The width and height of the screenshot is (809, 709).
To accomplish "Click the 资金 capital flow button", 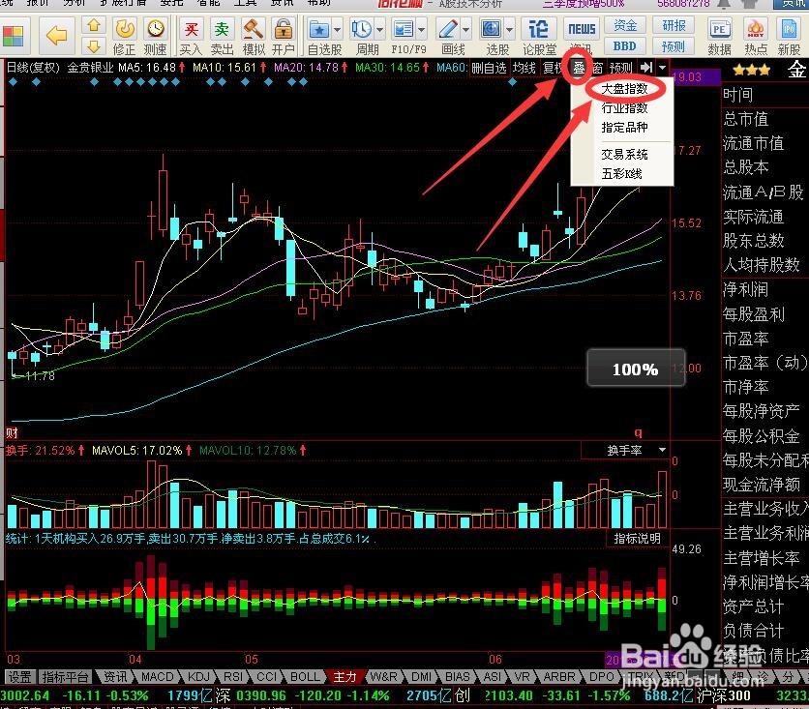I will tap(625, 25).
